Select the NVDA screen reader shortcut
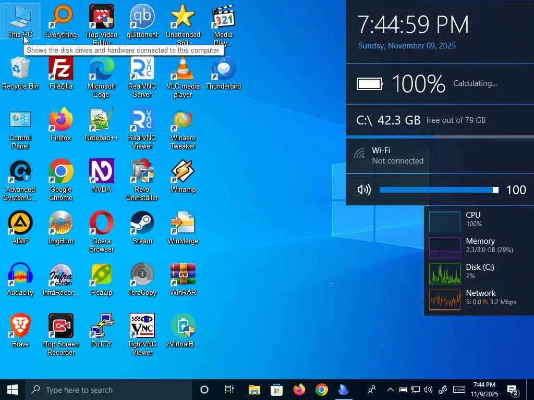The width and height of the screenshot is (534, 400). click(x=102, y=176)
